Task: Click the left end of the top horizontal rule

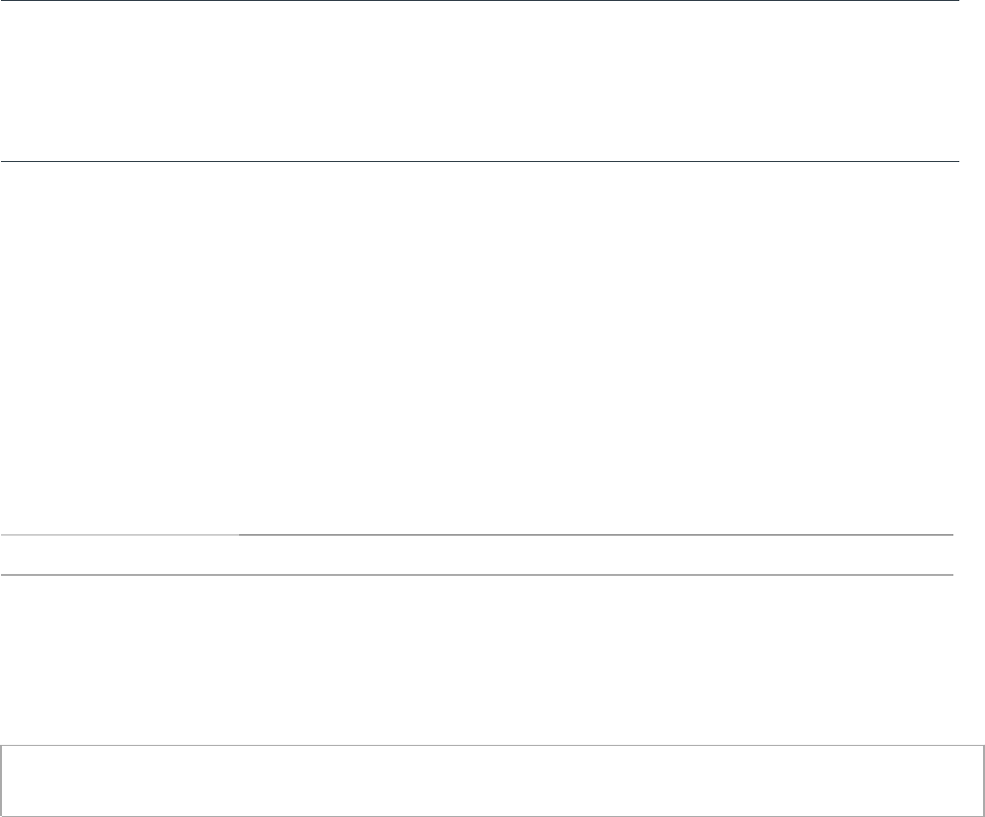Action: (x=3, y=1)
